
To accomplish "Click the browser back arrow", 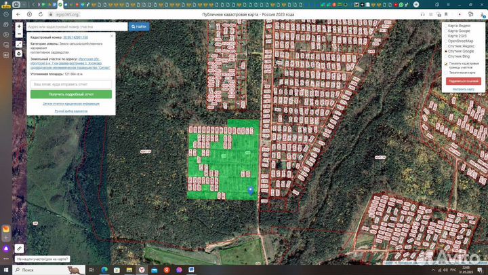I will (19, 13).
